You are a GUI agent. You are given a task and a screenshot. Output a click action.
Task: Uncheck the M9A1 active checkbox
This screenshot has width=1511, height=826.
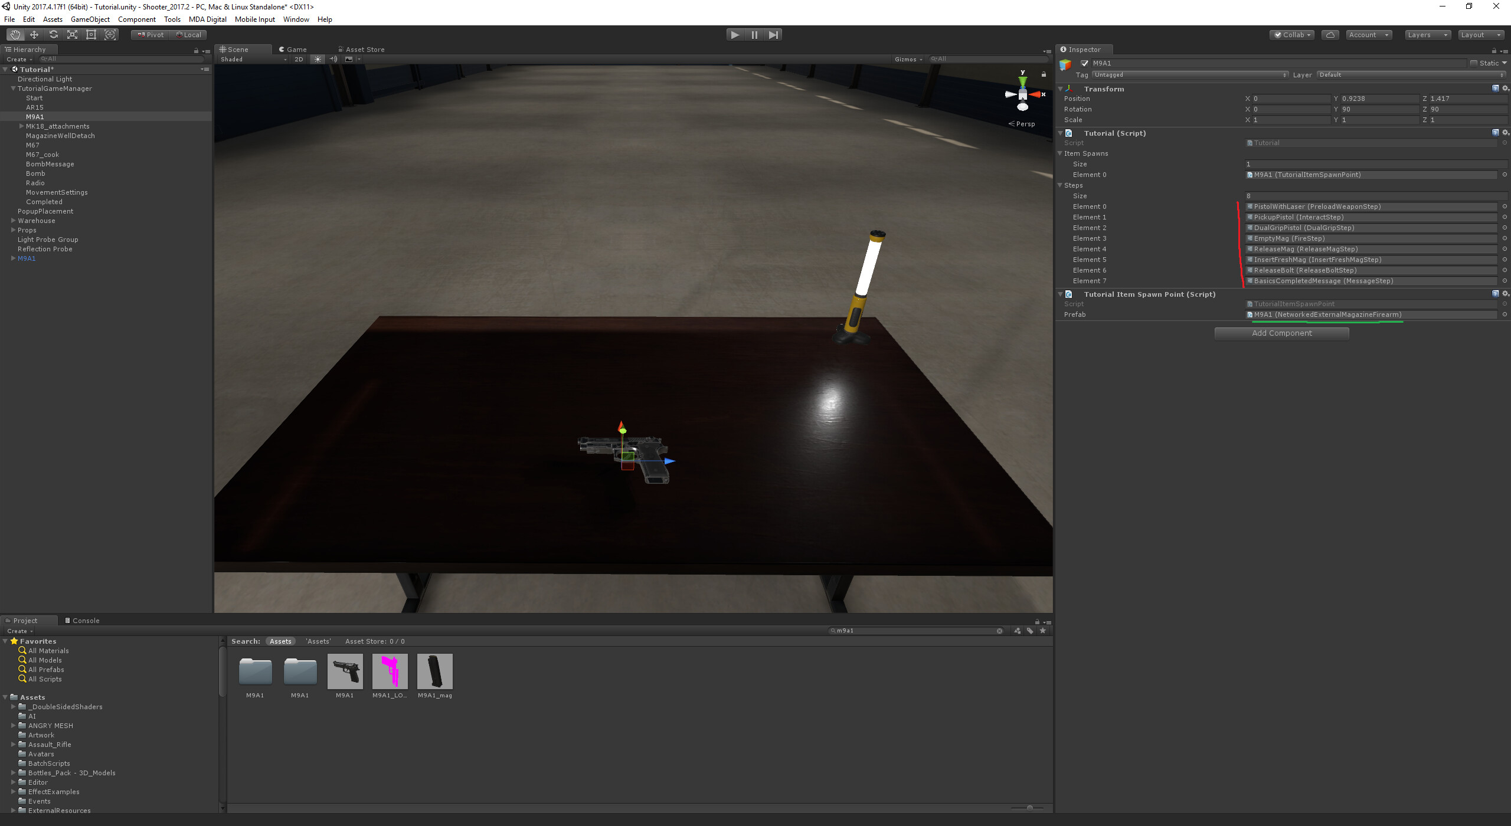click(1084, 63)
